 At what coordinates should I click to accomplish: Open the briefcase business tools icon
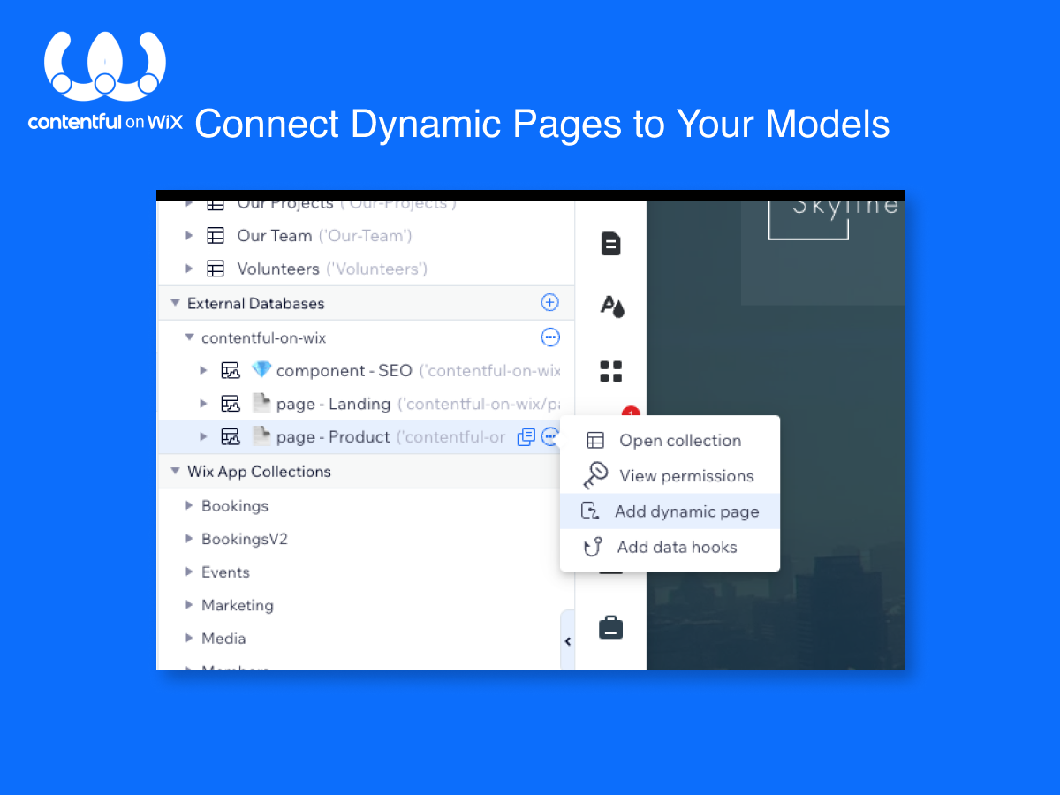pyautogui.click(x=611, y=628)
